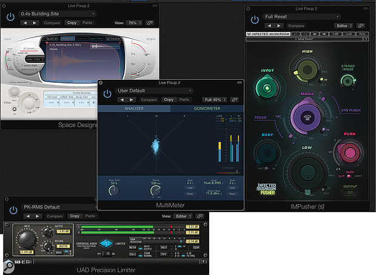Toggle the MAGIC In/Out switch
This screenshot has width=376, height=275.
point(323,130)
